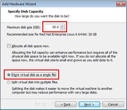This screenshot has height=110, width=127.
Task: Choose the Split virtual disk radio button
Action: tap(9, 82)
